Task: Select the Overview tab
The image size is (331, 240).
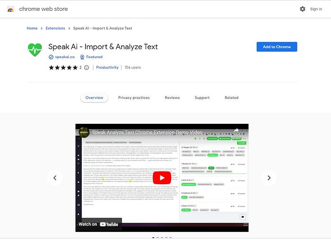Action: click(x=94, y=98)
